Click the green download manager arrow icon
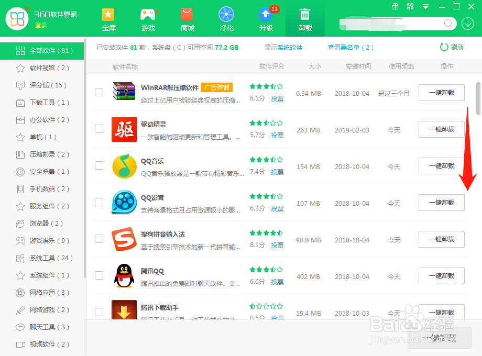Image resolution: width=482 pixels, height=356 pixels. 468,24
